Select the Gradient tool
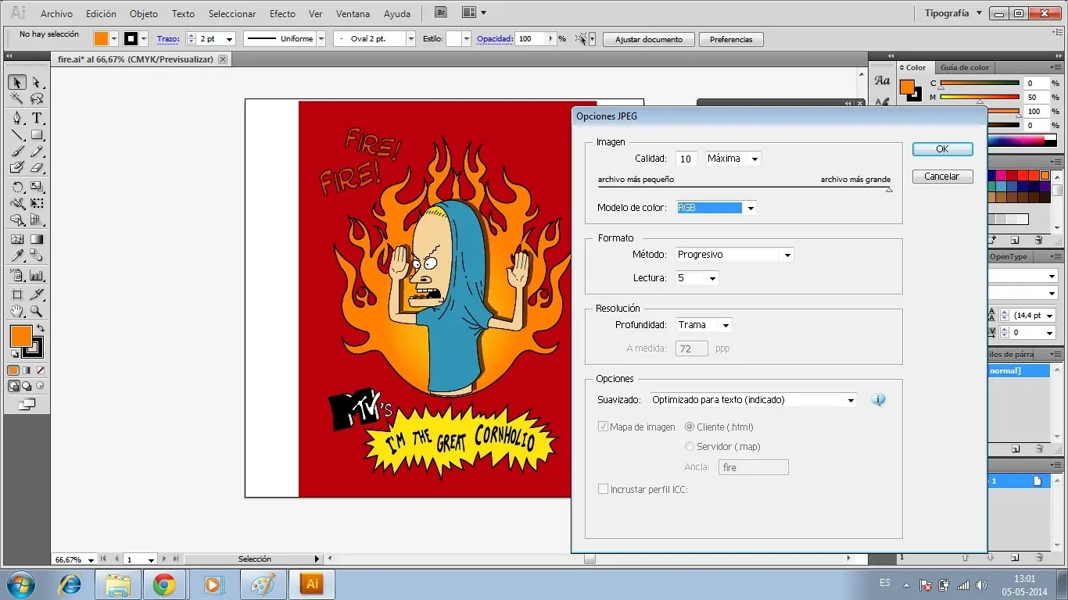 37,239
